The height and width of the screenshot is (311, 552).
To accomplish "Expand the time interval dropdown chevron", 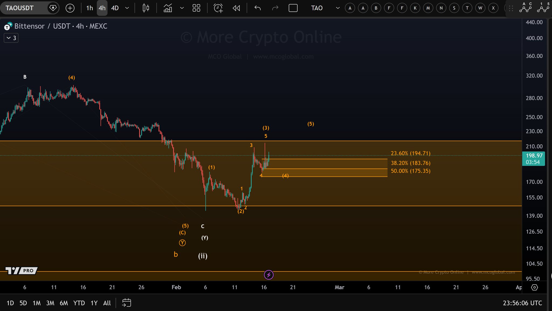I will 127,8.
